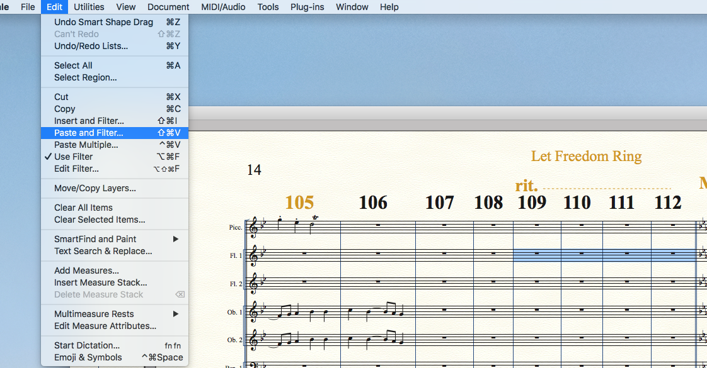Click the Oboe 1 treble clef
Viewport: 707px width, 368px height.
[x=253, y=312]
